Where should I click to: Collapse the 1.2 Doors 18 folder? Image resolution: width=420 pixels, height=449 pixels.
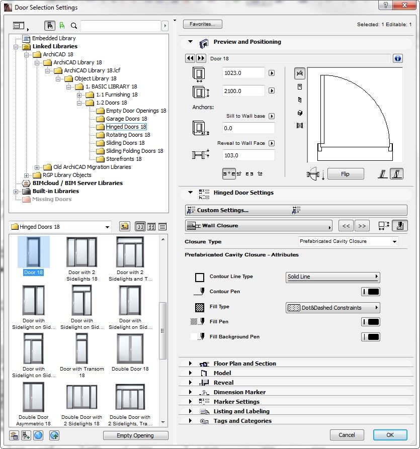coord(79,103)
